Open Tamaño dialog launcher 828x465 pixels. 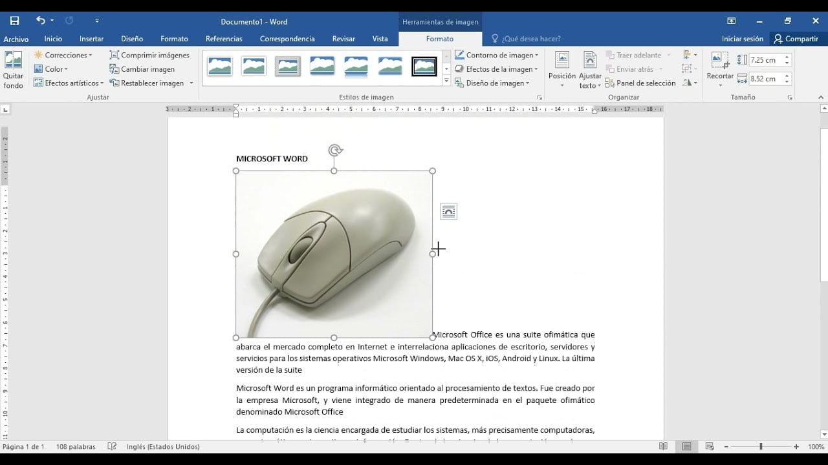point(790,98)
